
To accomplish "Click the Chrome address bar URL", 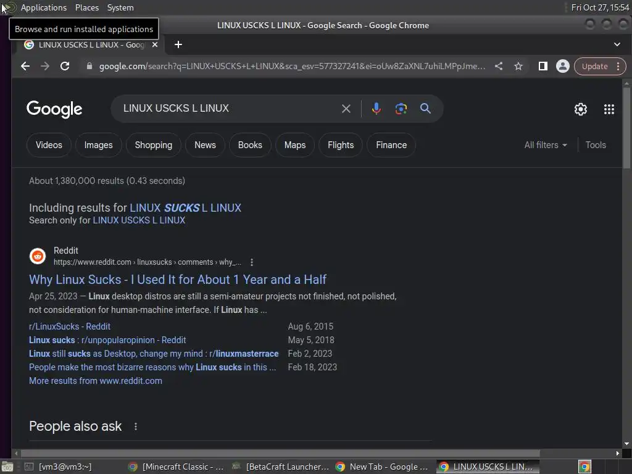I will 292,66.
